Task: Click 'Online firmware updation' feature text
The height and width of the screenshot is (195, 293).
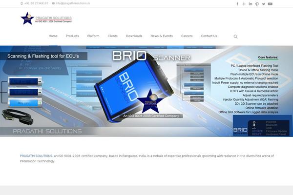Action: pos(262,108)
